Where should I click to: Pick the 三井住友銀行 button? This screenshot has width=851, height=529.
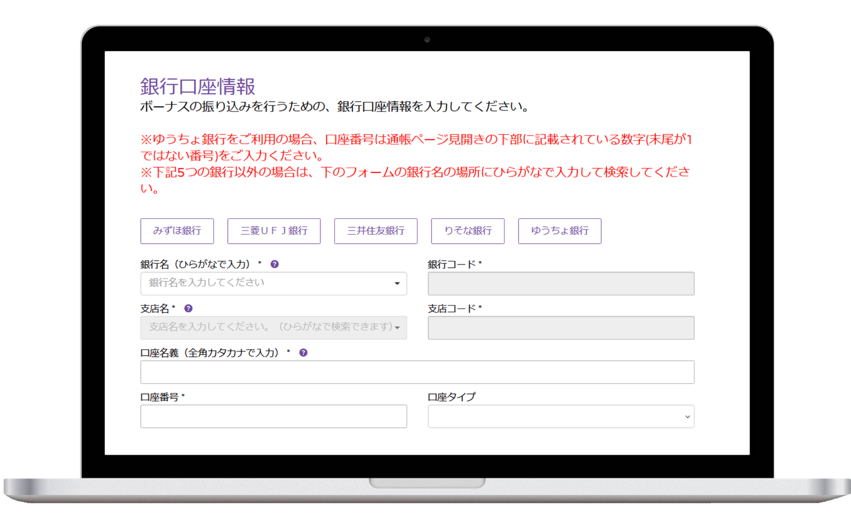point(376,231)
